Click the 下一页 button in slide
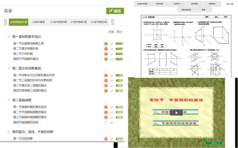Viewport: 238px width, 148px height. (x=219, y=143)
